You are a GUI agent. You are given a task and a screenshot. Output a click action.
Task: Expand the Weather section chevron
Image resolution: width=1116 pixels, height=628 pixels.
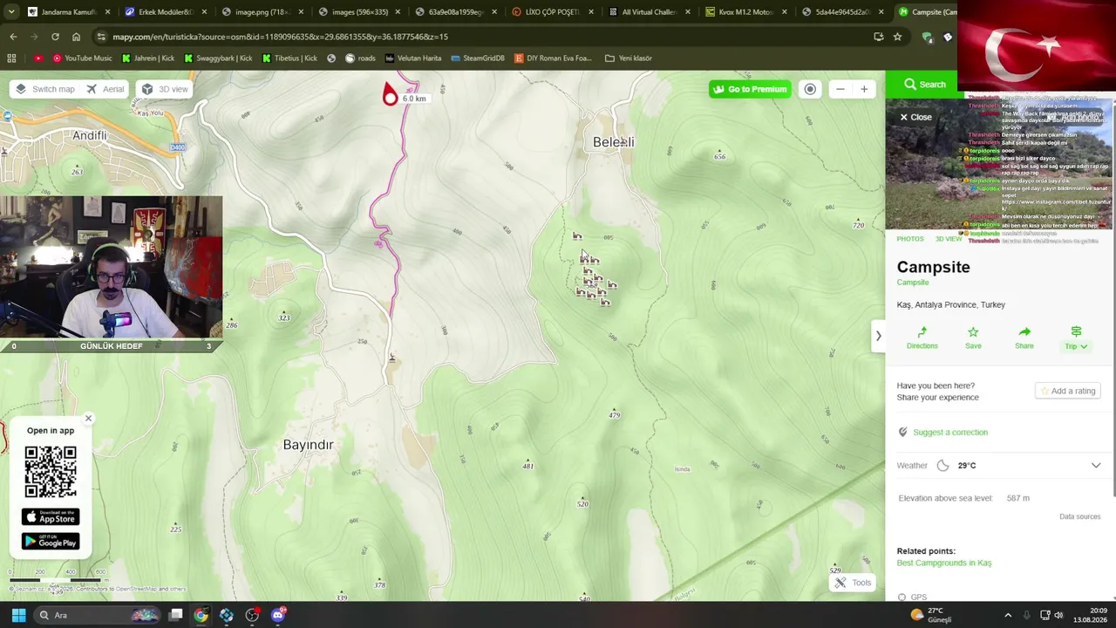pos(1096,466)
